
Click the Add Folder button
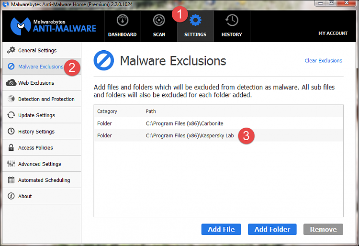tap(272, 229)
